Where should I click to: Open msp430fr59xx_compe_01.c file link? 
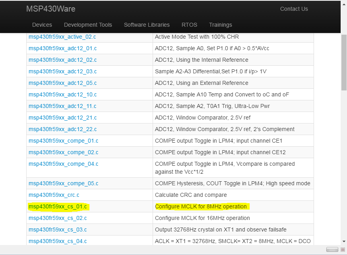[64, 141]
